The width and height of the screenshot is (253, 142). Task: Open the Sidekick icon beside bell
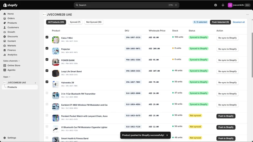coord(216,5)
